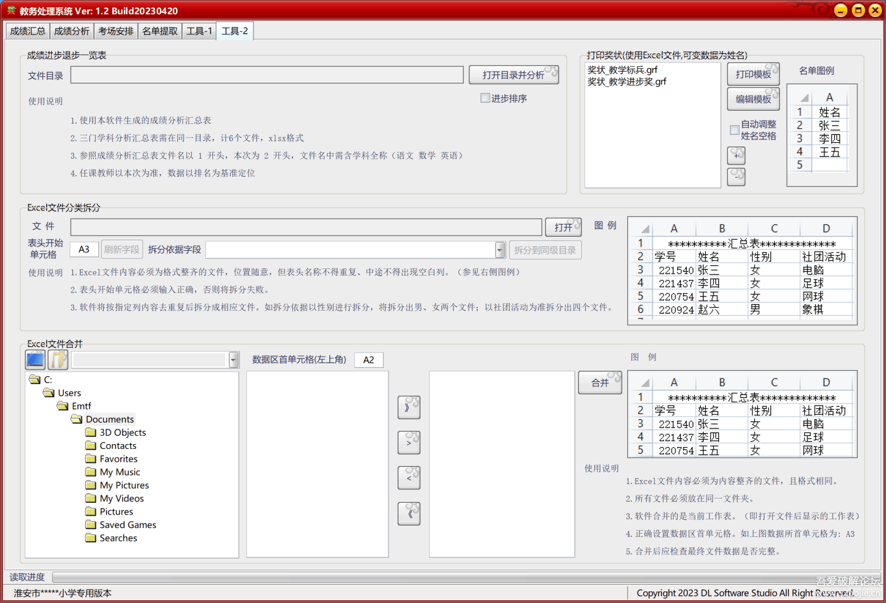Click the left file list box in Excel merge

click(317, 464)
